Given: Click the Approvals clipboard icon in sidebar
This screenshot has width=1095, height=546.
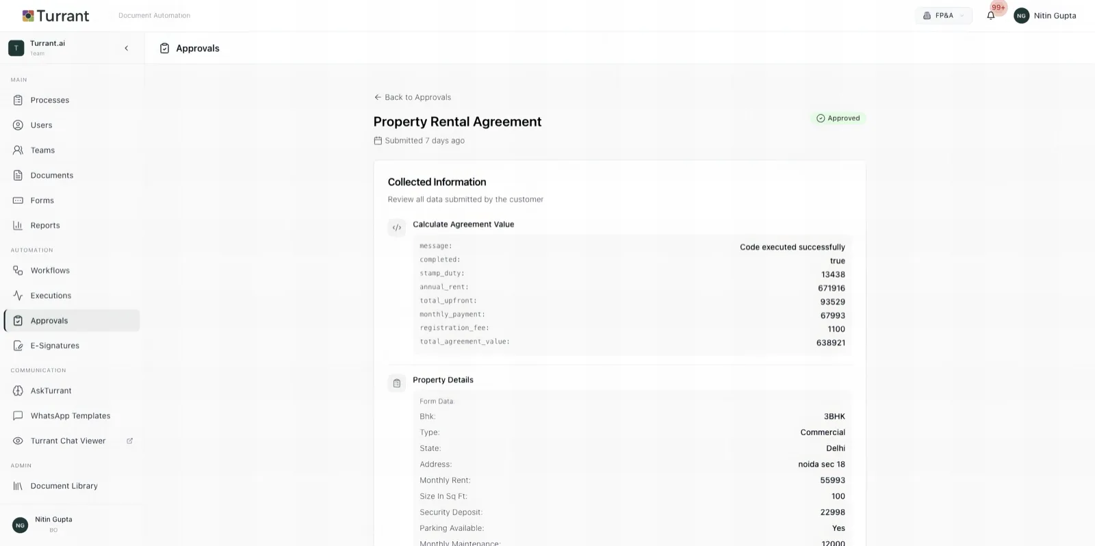Looking at the screenshot, I should [18, 320].
